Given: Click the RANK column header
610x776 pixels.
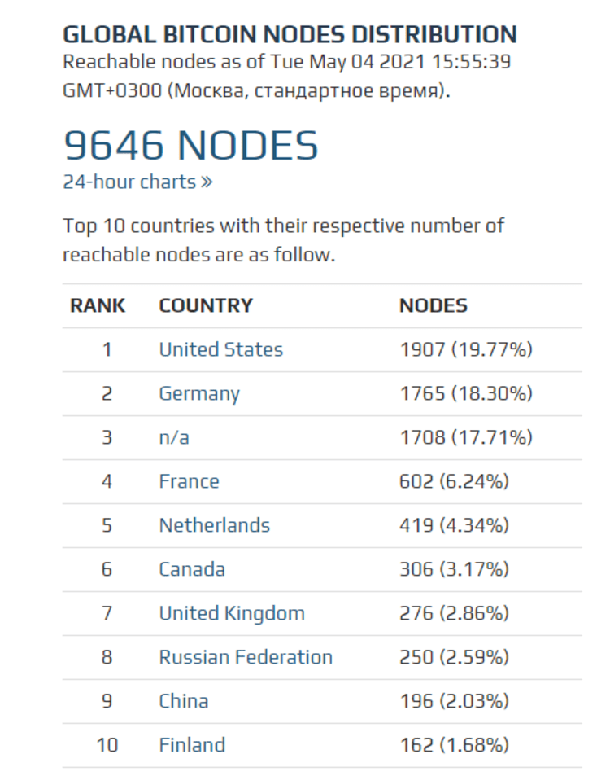Looking at the screenshot, I should 98,306.
